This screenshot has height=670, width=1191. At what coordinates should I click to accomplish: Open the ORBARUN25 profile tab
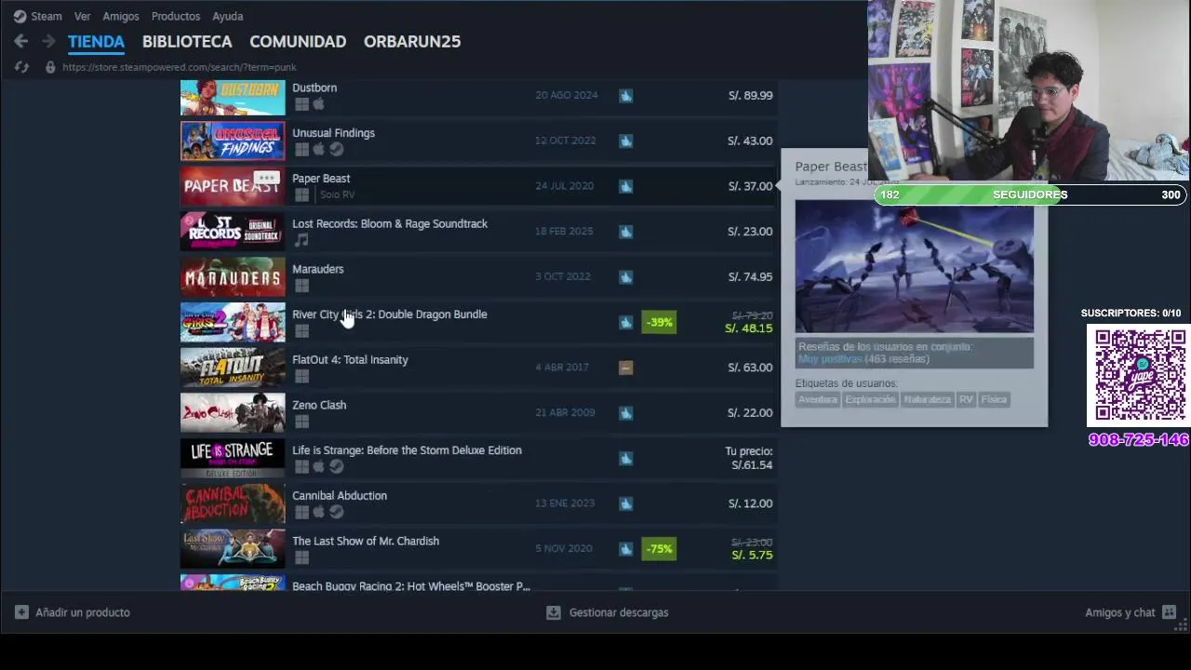click(412, 41)
